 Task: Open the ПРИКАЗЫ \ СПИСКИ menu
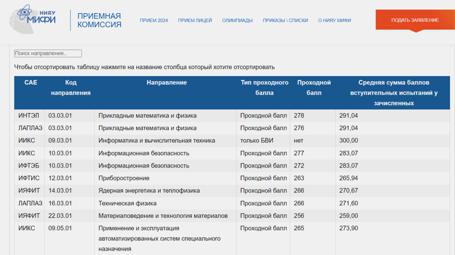point(285,20)
